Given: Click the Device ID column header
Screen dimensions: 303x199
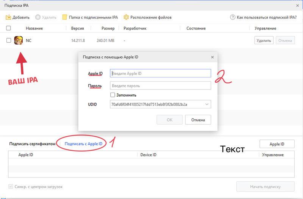Looking at the screenshot, I should (148, 155).
